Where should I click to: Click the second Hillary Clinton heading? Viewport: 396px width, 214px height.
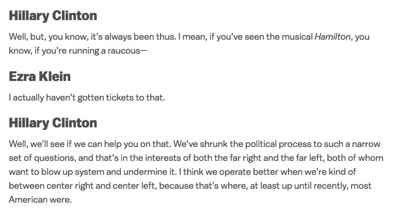point(53,123)
